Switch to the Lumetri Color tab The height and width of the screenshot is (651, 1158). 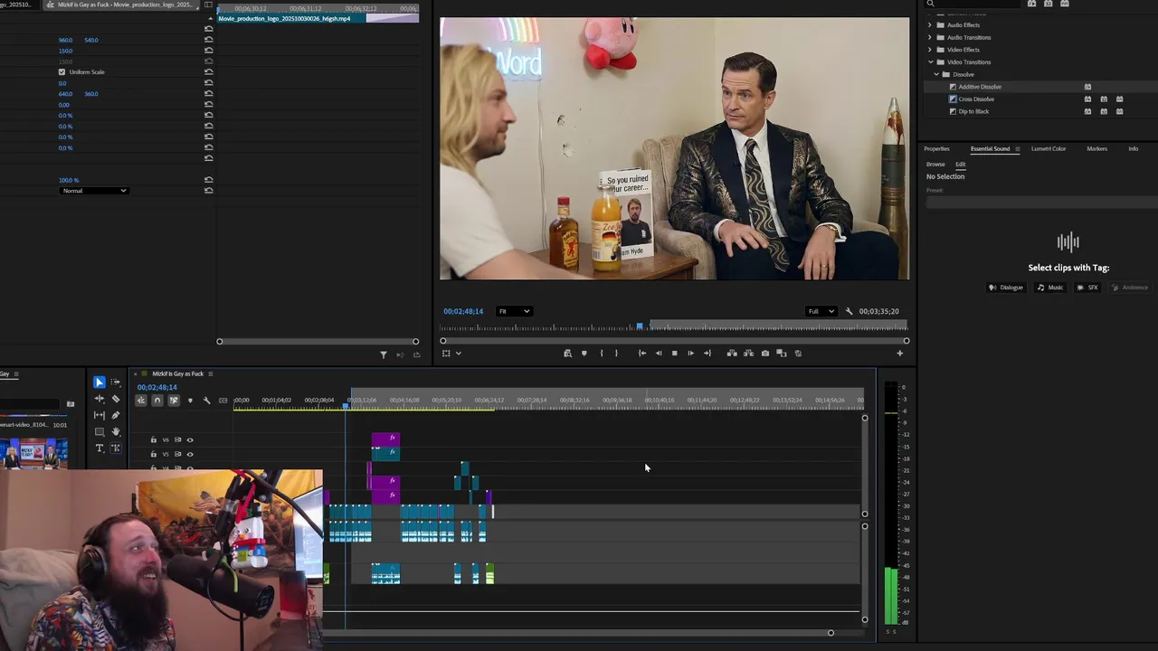coord(1049,149)
